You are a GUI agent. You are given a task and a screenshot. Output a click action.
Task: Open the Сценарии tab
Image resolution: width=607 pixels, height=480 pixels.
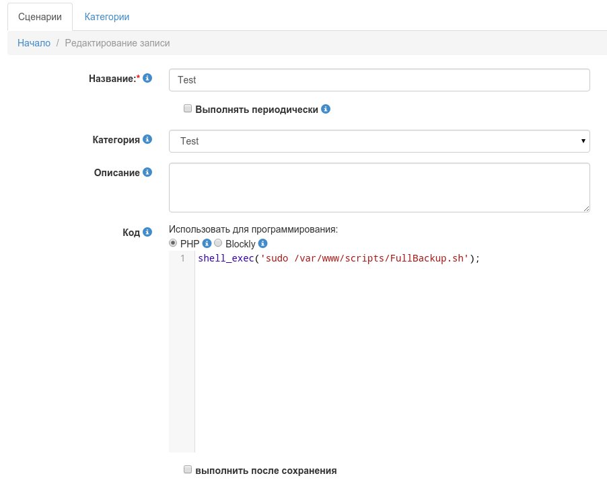coord(40,16)
